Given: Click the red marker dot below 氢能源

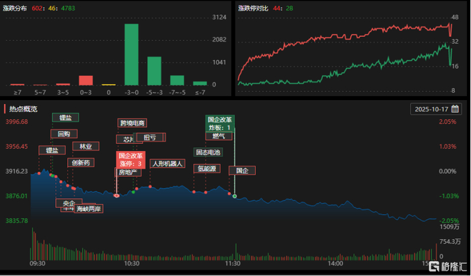Looking at the screenshot, I should point(194,191).
